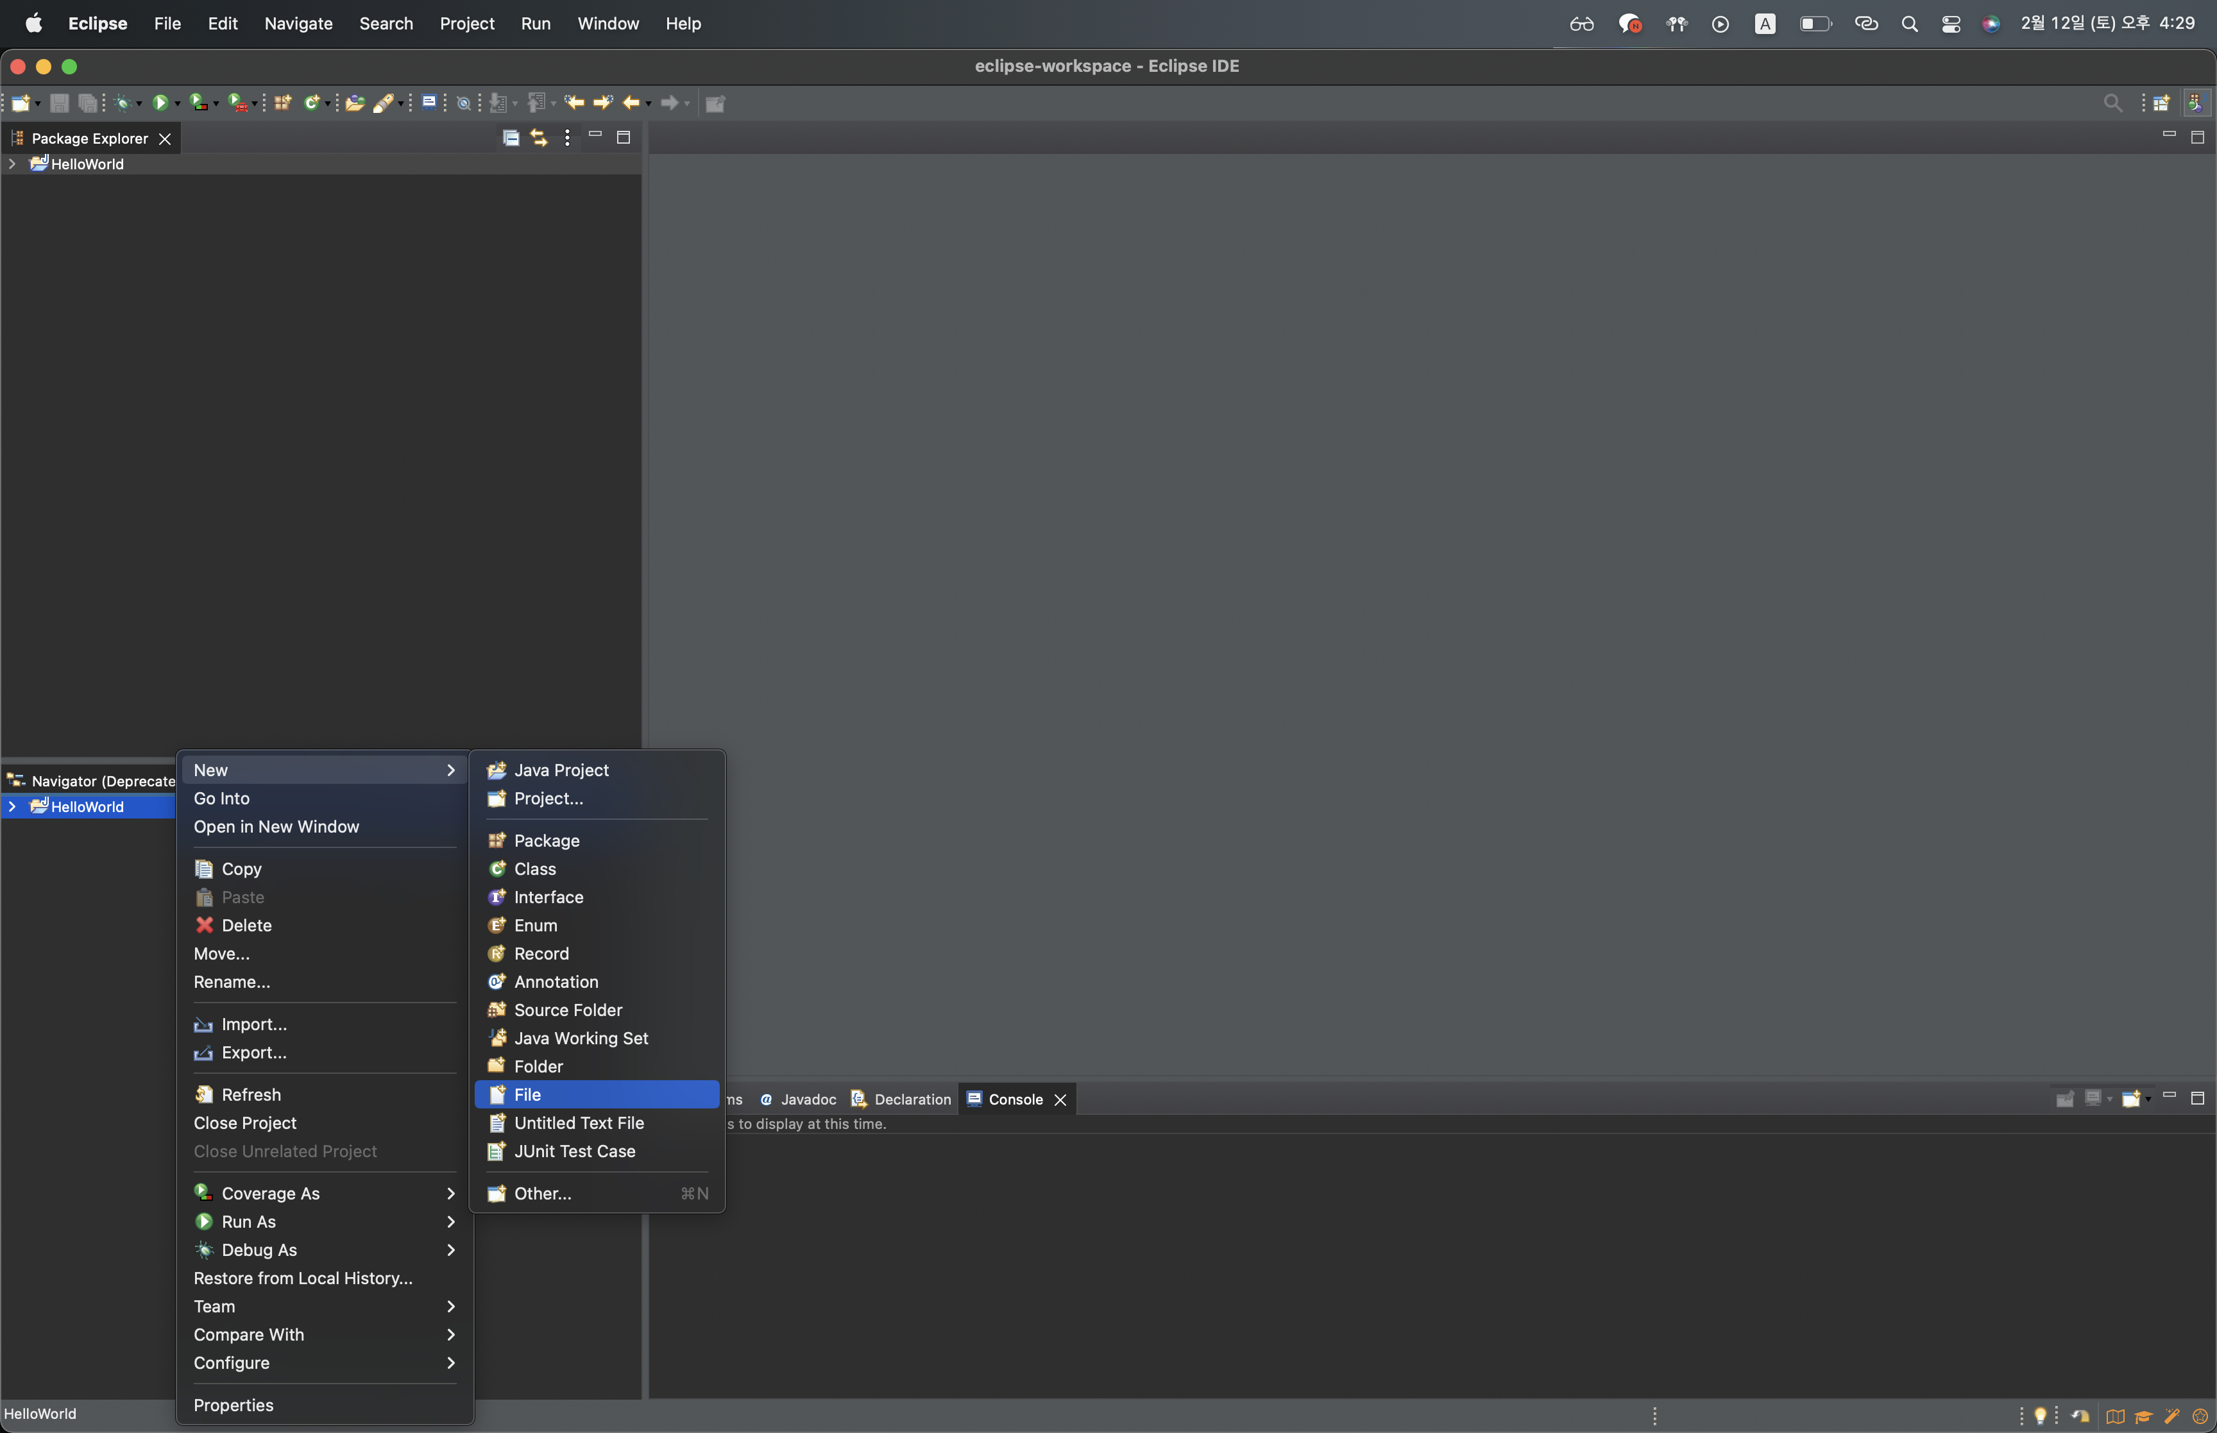Screen dimensions: 2217x1433
Task: Open the New wizard dropdown arrow
Action: tap(37, 103)
